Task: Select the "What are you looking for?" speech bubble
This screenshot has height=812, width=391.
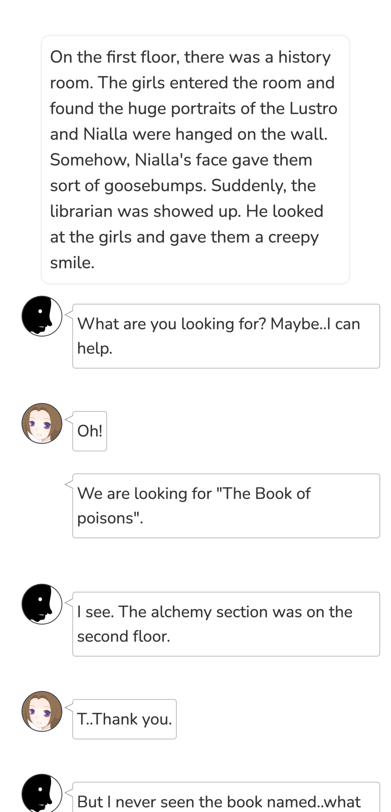Action: pyautogui.click(x=226, y=336)
